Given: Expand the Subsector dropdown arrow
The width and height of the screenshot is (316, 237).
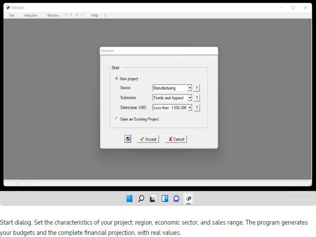Looking at the screenshot, I should point(190,98).
